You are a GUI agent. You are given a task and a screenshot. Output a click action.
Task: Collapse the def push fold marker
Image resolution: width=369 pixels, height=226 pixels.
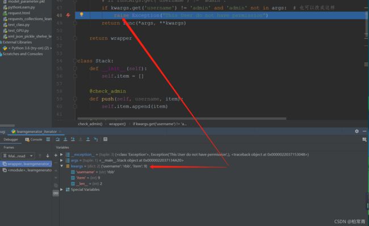75,99
